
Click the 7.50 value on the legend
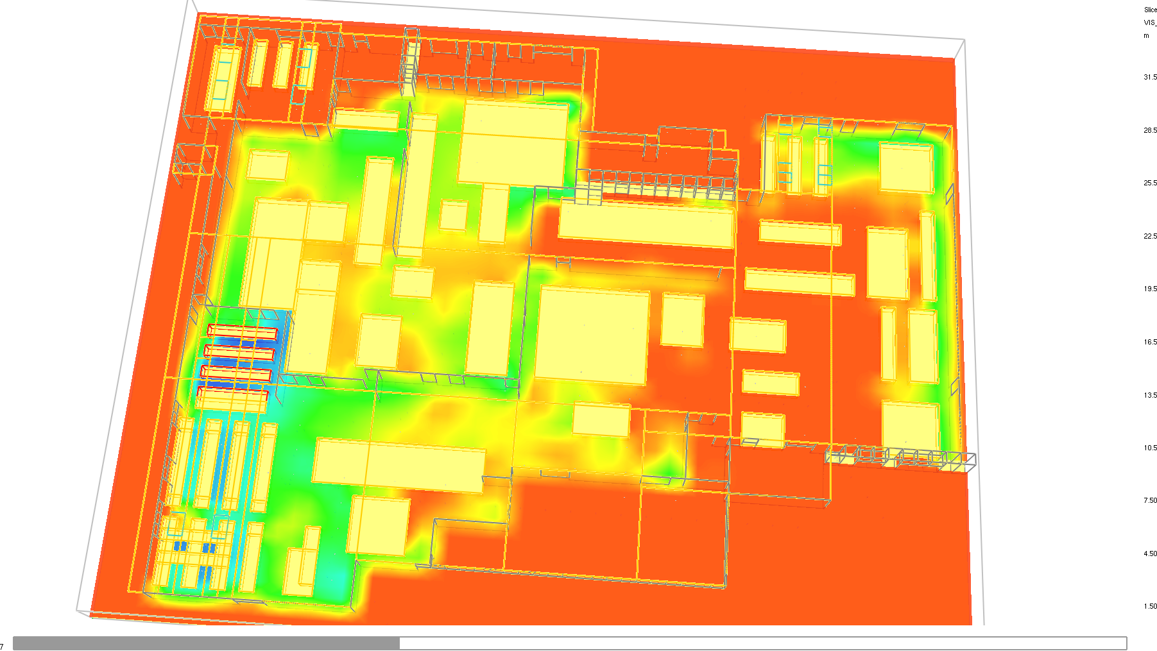(1150, 500)
